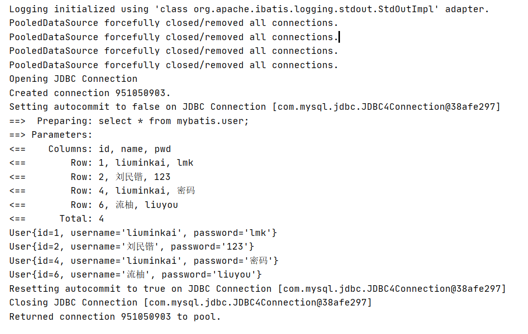Click the 'Resetting autocommit to true' line
Viewport: 528px width, 334px height.
(x=258, y=289)
